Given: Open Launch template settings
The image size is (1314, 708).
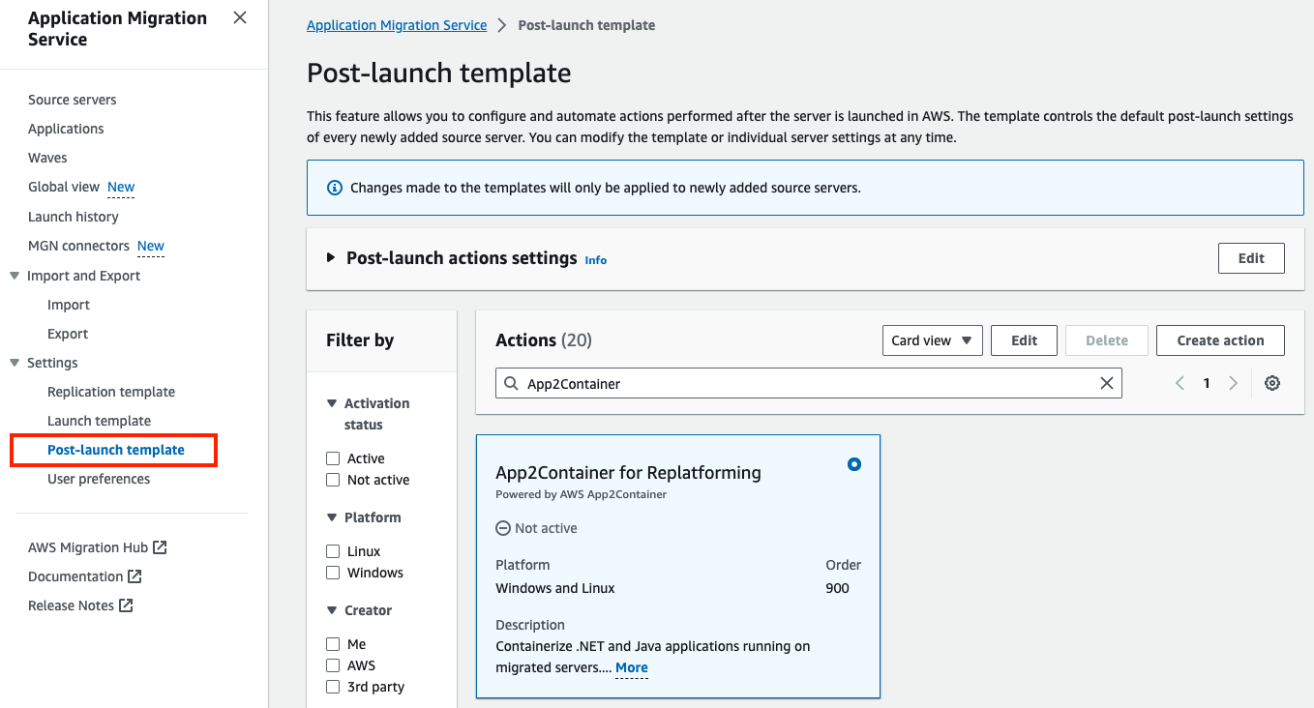Looking at the screenshot, I should coord(100,421).
